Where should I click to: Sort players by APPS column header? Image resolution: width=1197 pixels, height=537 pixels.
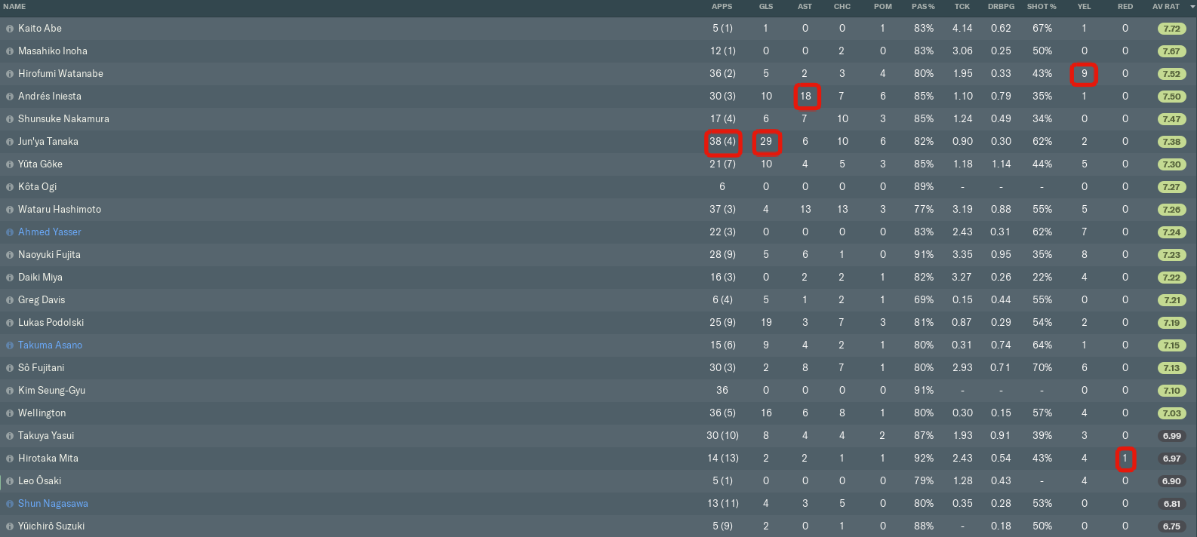pyautogui.click(x=722, y=7)
